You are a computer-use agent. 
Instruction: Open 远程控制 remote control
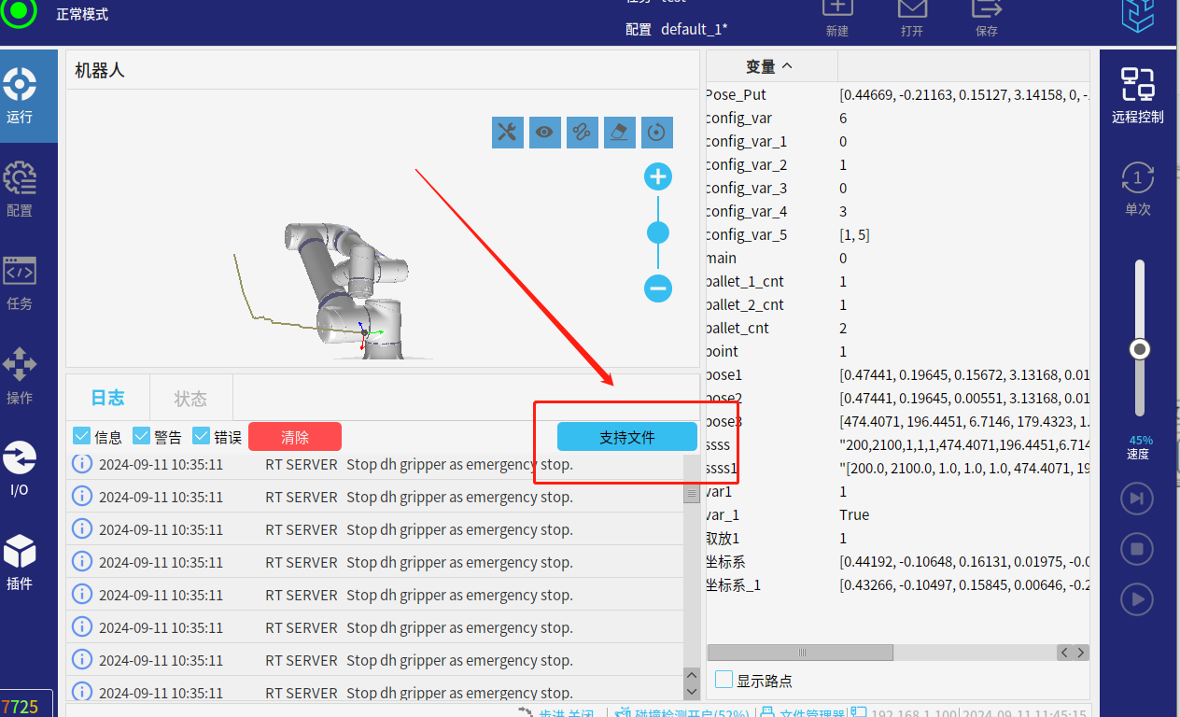(1137, 96)
